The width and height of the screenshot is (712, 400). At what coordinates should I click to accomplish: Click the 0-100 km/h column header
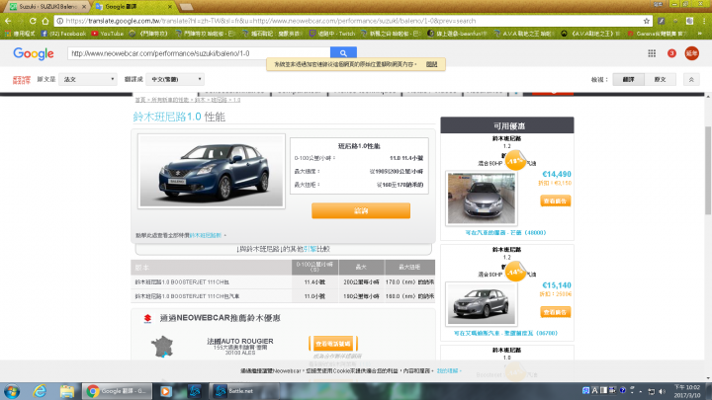[314, 268]
